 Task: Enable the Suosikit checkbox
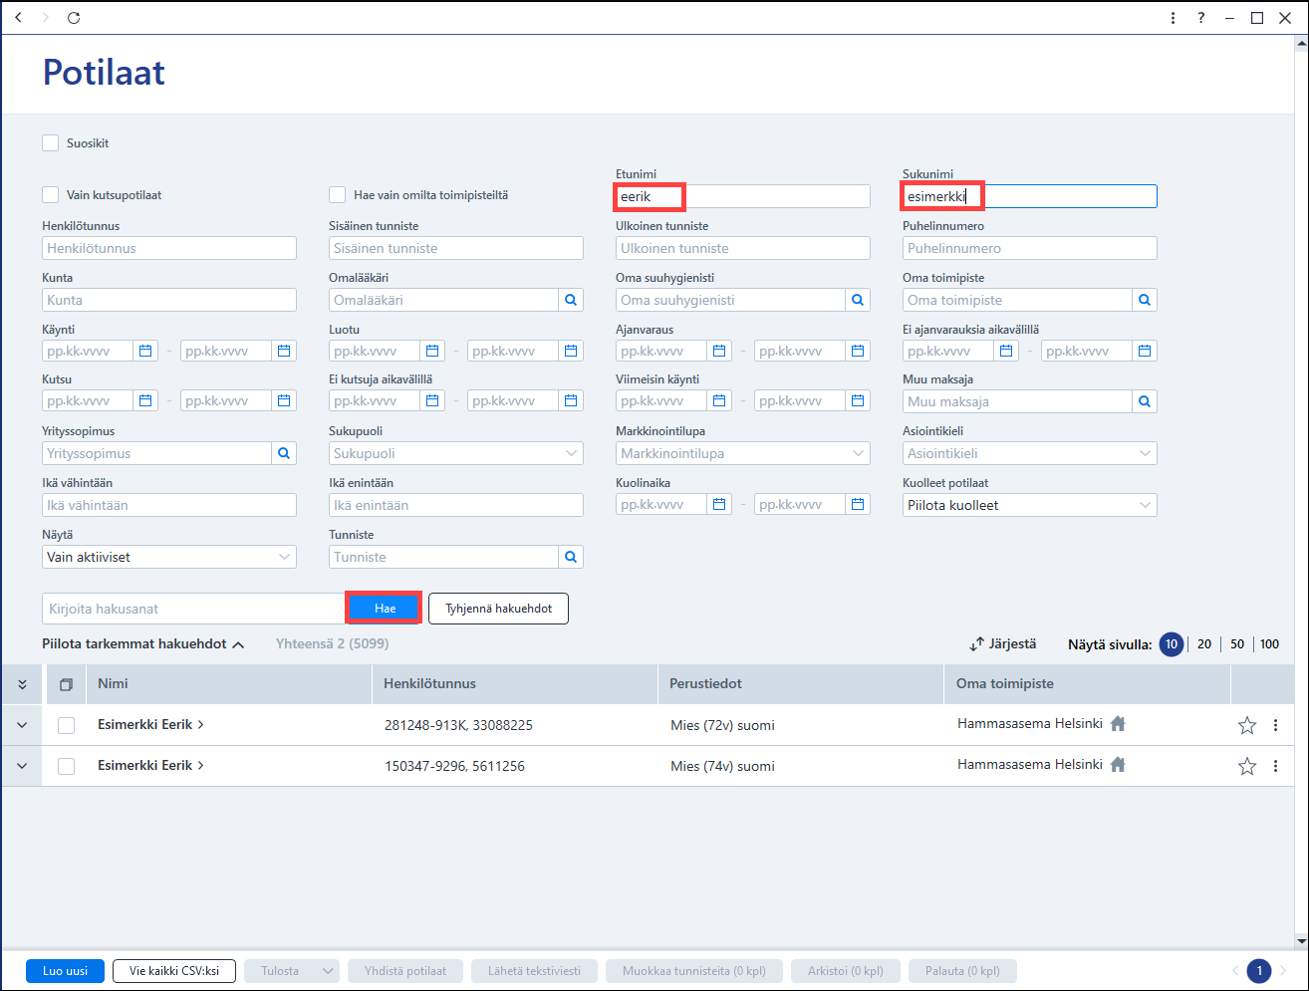(51, 143)
